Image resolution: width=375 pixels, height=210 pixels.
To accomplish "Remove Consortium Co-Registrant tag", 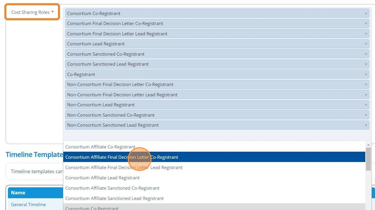I will (366, 13).
